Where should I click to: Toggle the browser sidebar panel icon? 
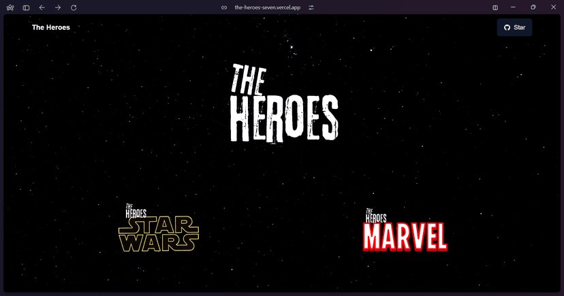(26, 7)
